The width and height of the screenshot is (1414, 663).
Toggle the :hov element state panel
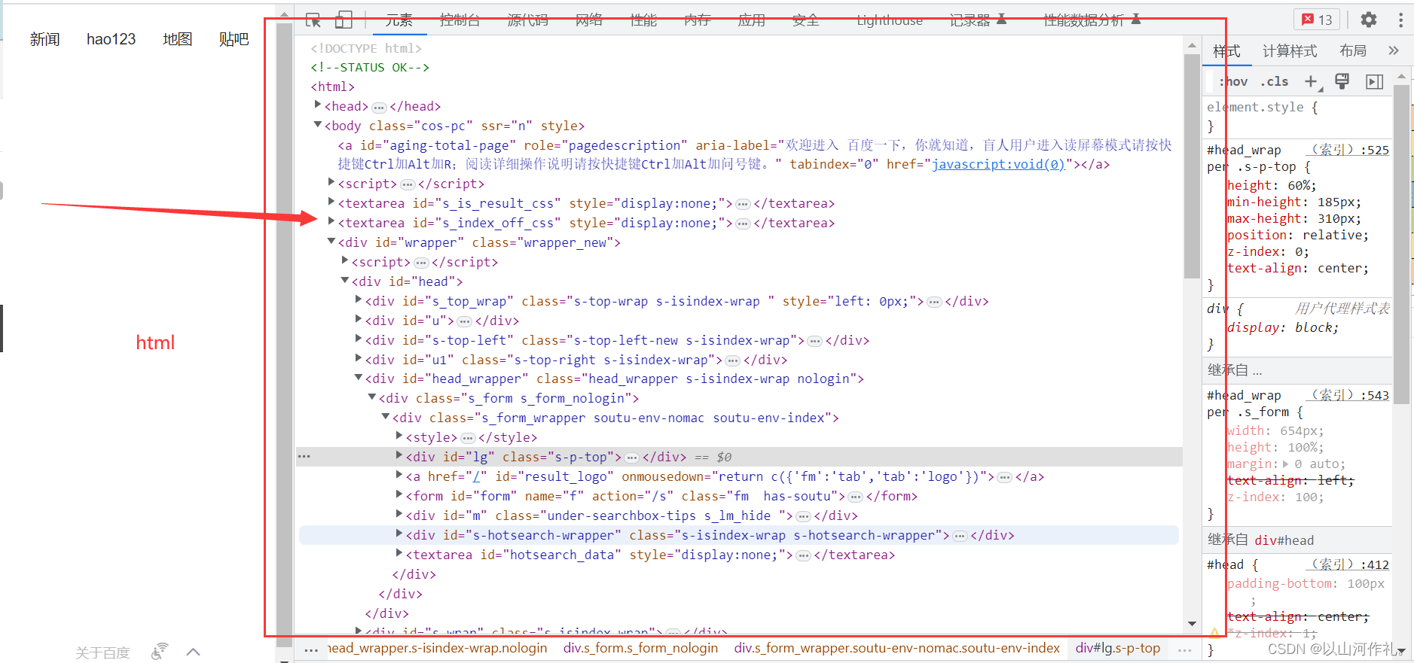point(1233,81)
